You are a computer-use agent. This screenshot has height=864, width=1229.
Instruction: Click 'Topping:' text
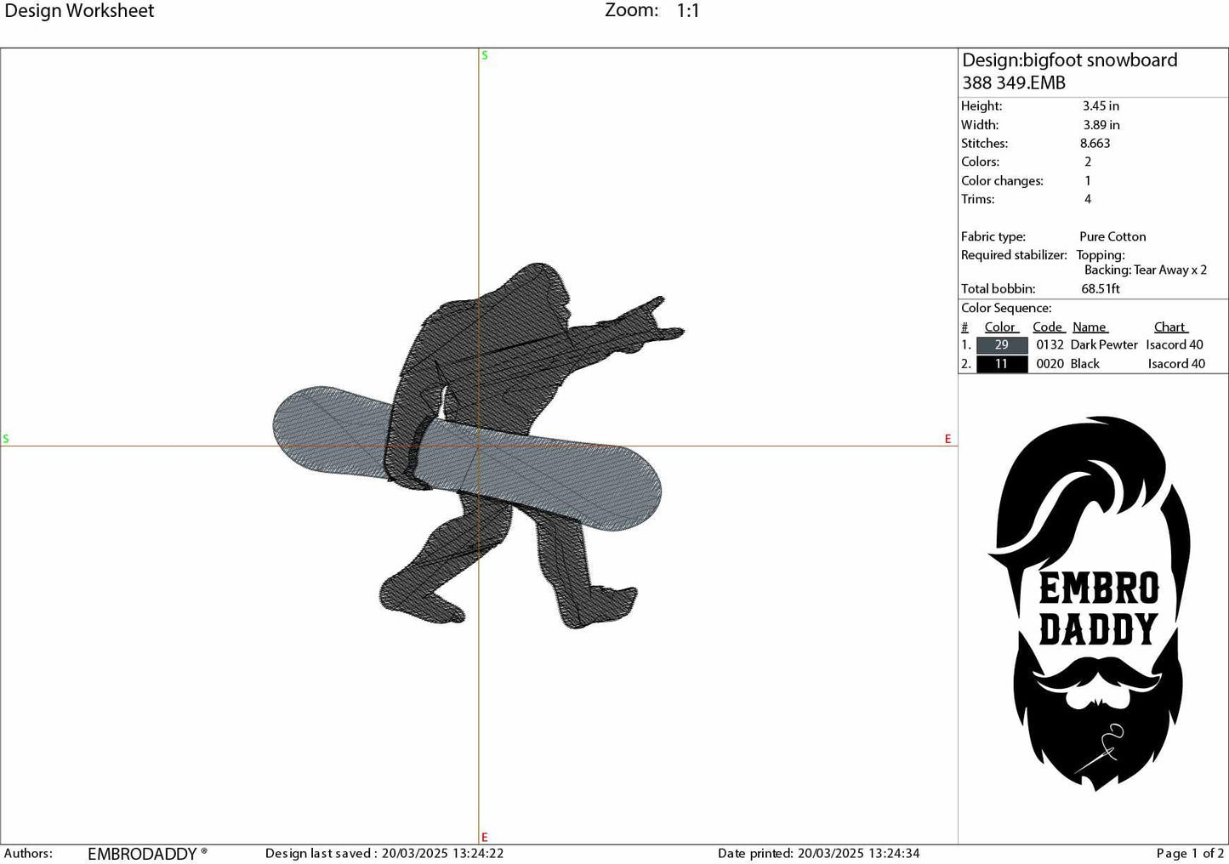[x=1101, y=255]
